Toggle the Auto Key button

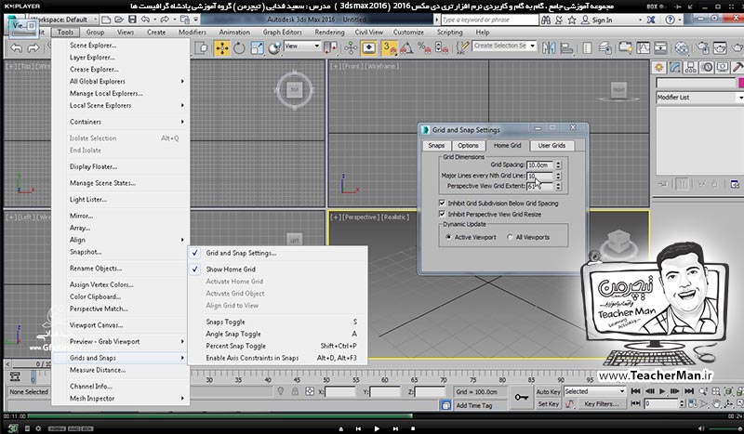click(549, 392)
